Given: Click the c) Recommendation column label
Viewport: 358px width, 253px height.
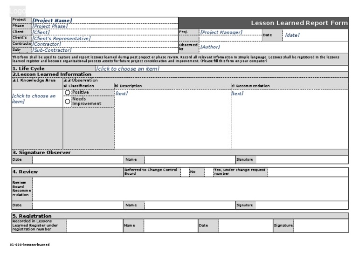Looking at the screenshot, I should pyautogui.click(x=251, y=86).
